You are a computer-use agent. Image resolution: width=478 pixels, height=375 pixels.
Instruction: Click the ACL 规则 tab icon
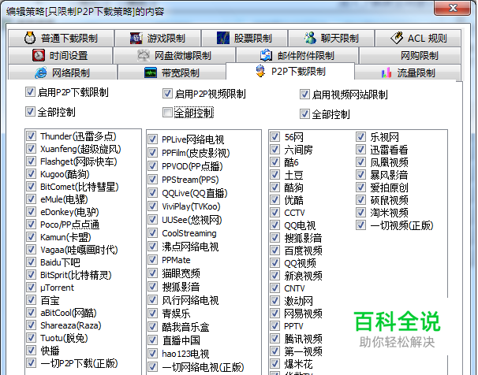(x=397, y=38)
